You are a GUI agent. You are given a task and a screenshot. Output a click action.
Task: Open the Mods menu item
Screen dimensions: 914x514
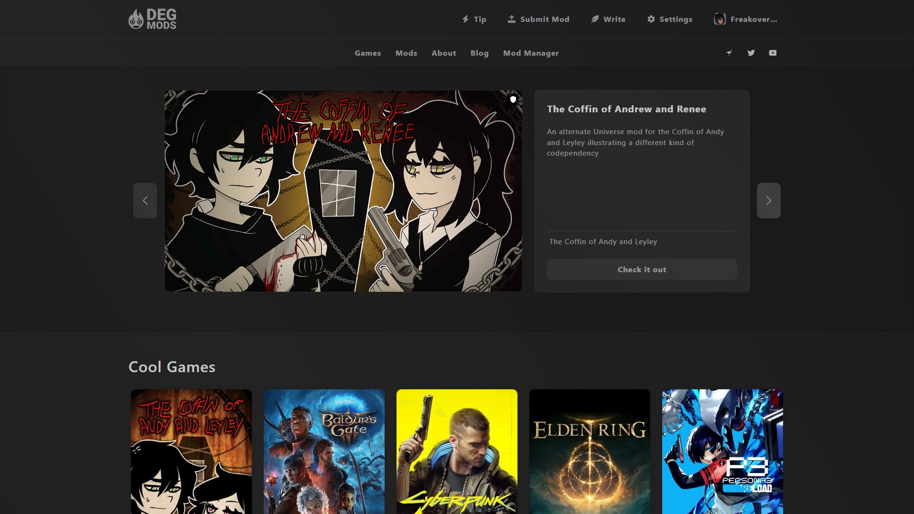(x=406, y=53)
